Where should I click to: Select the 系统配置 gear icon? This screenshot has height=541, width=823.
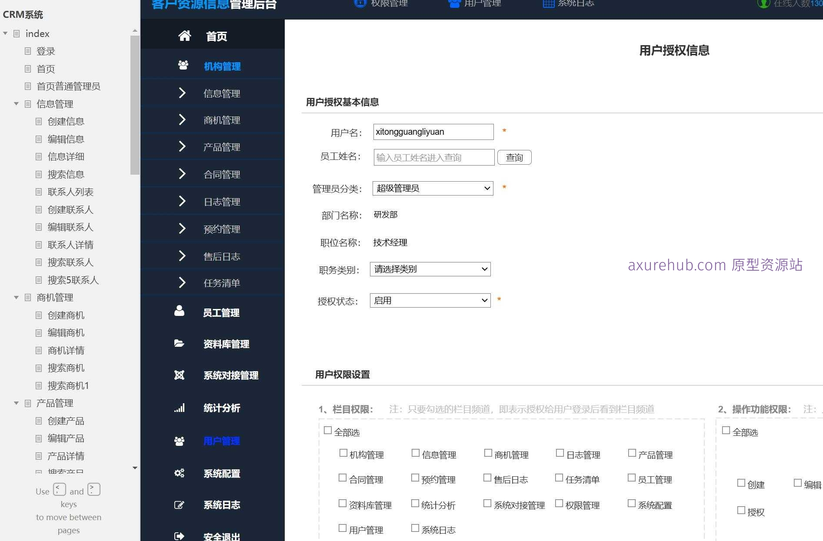[180, 473]
